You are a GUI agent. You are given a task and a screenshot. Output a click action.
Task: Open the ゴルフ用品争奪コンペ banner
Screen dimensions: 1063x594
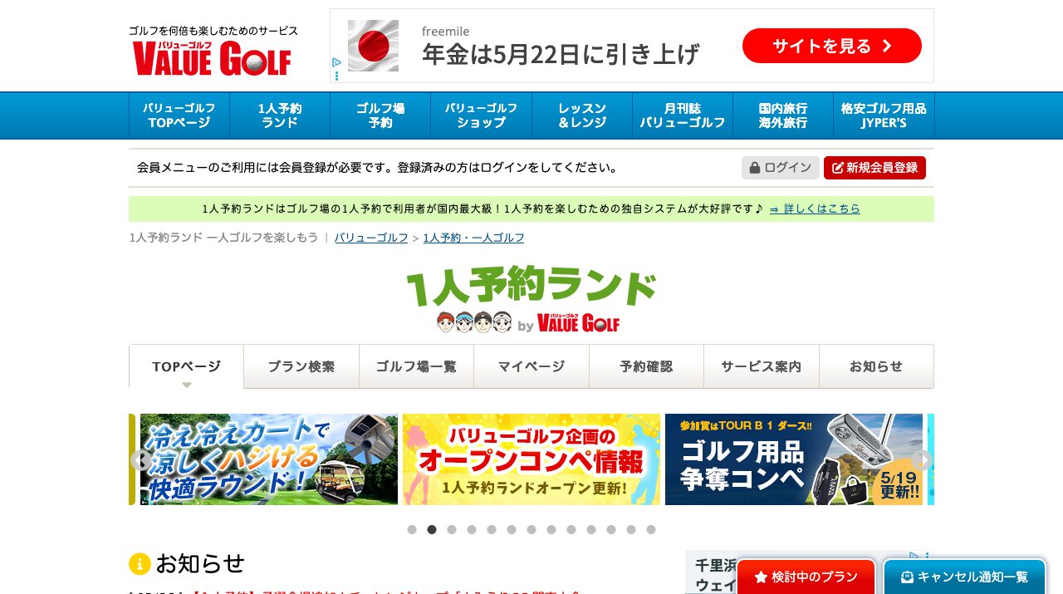pos(794,459)
